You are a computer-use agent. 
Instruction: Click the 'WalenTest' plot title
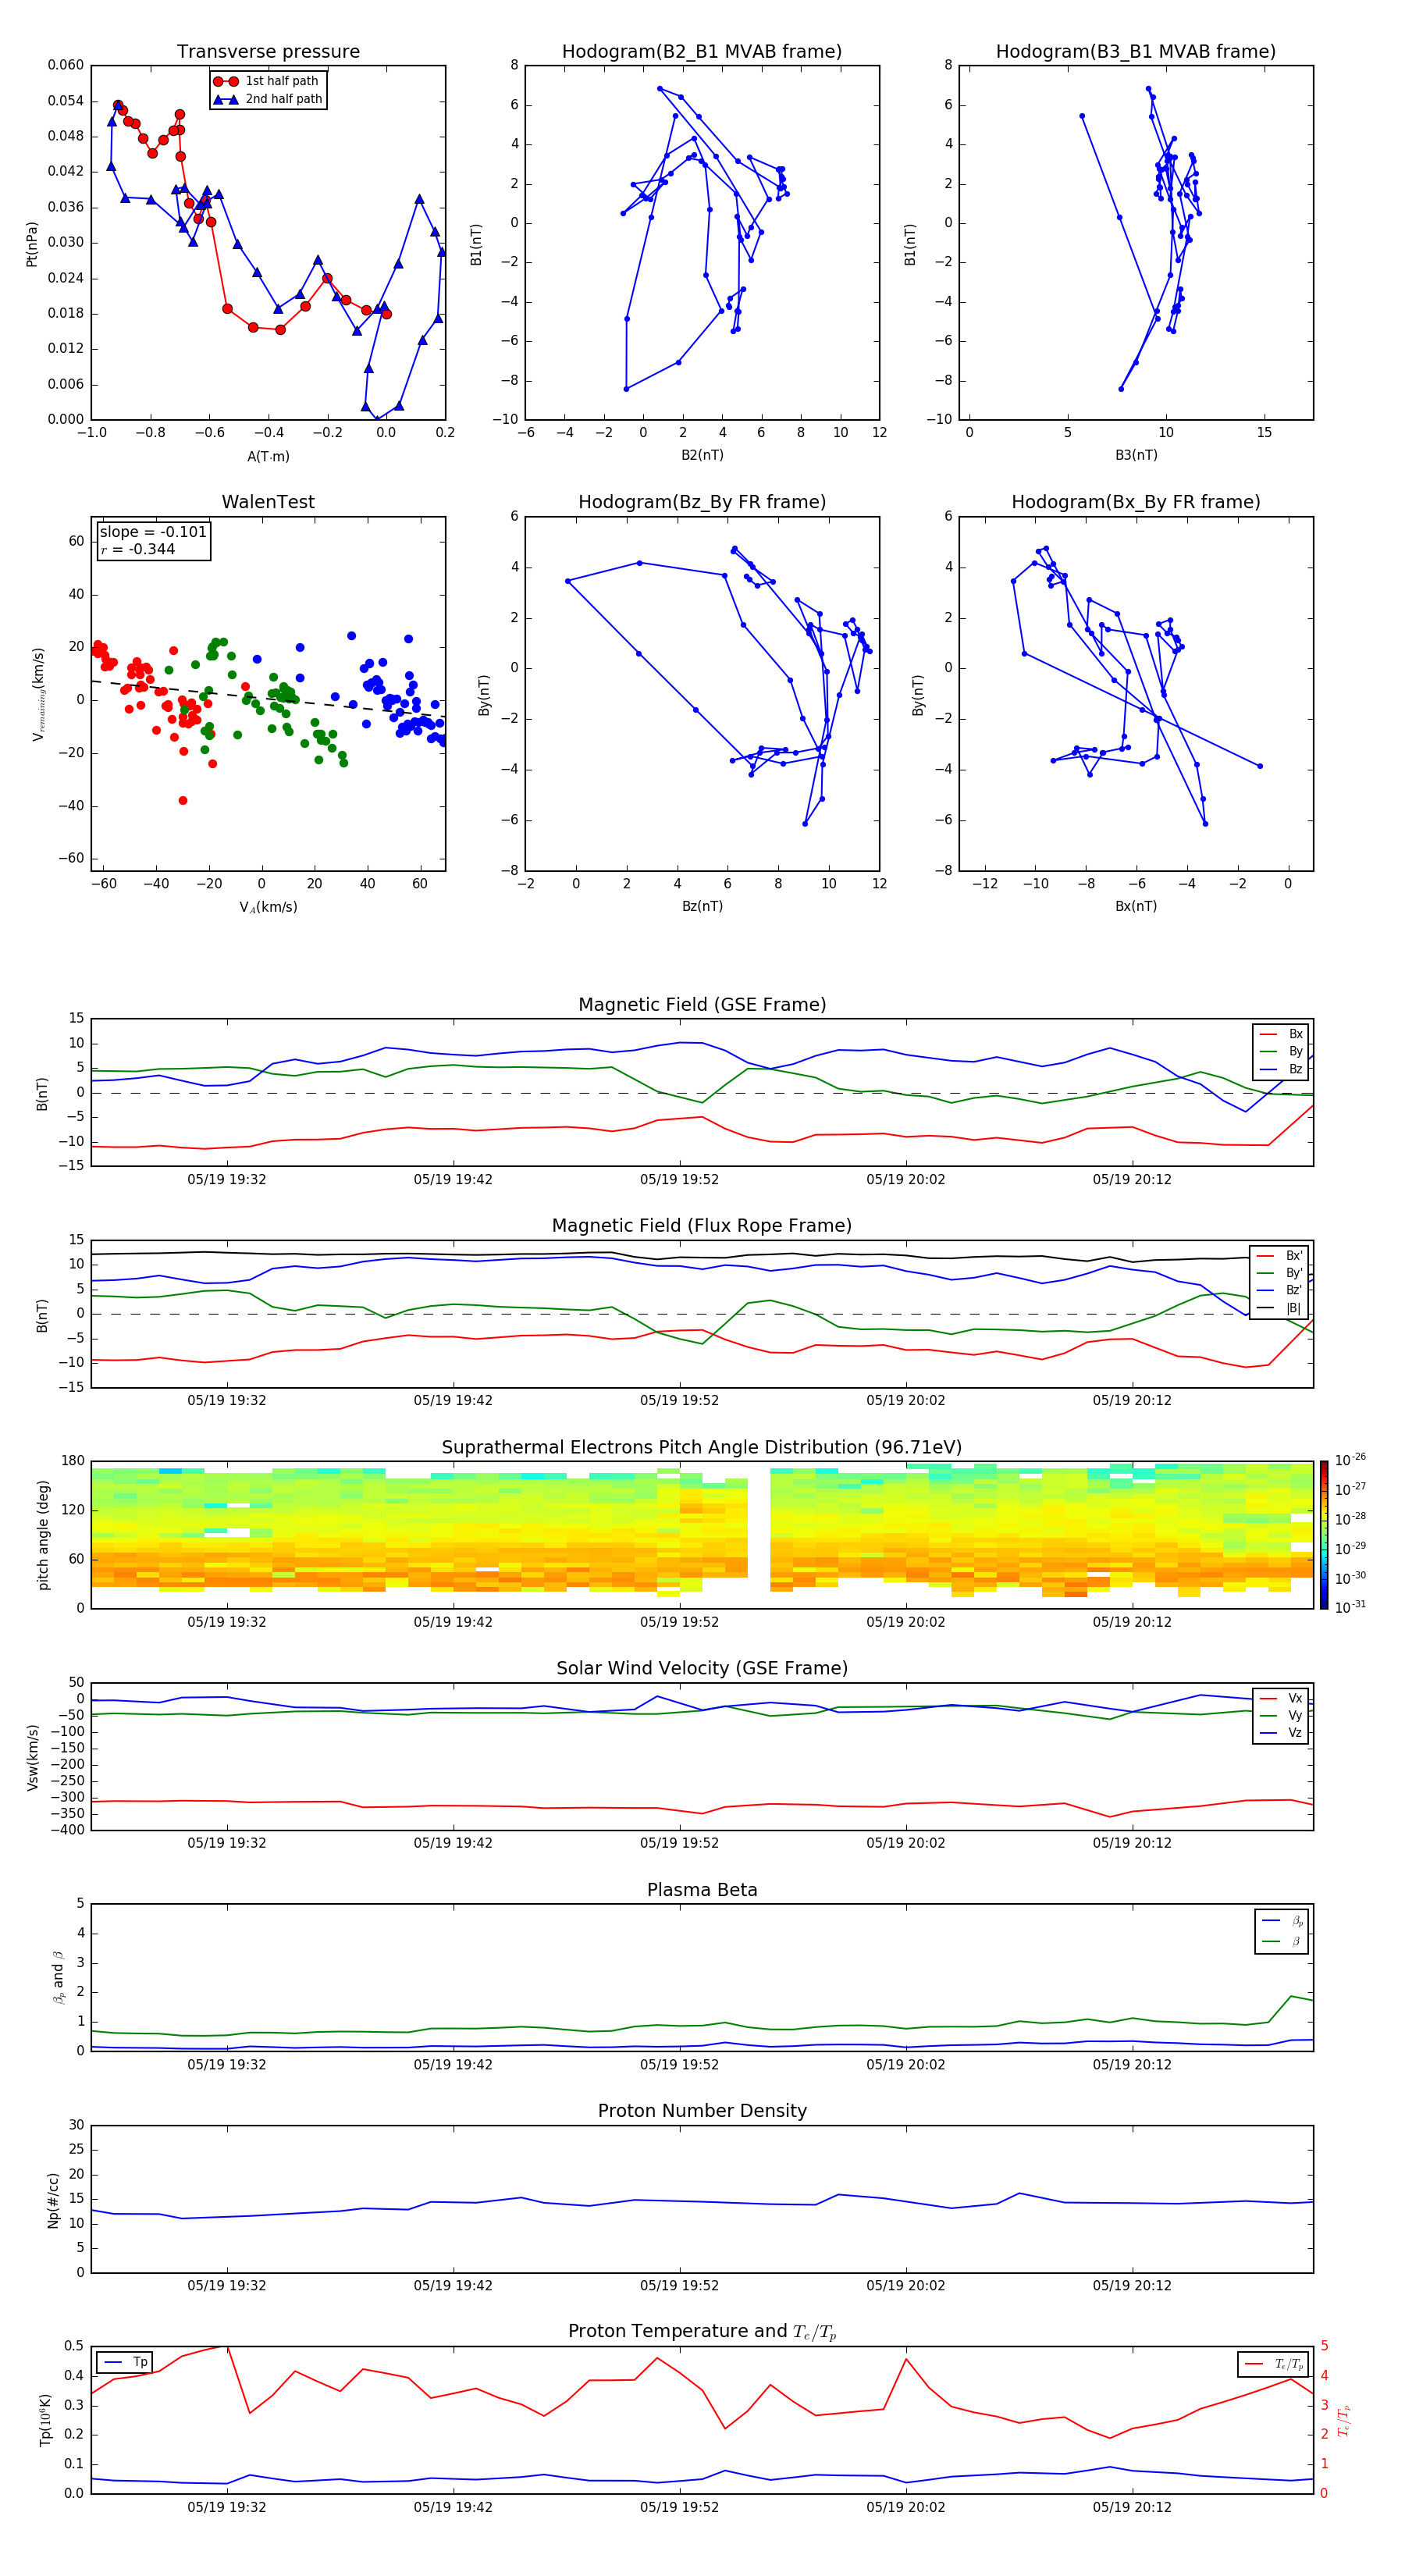coord(268,502)
